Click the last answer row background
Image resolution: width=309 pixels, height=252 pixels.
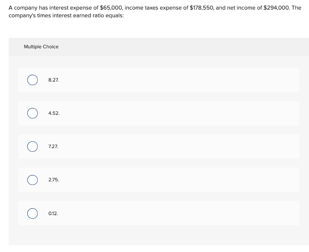tap(181, 213)
